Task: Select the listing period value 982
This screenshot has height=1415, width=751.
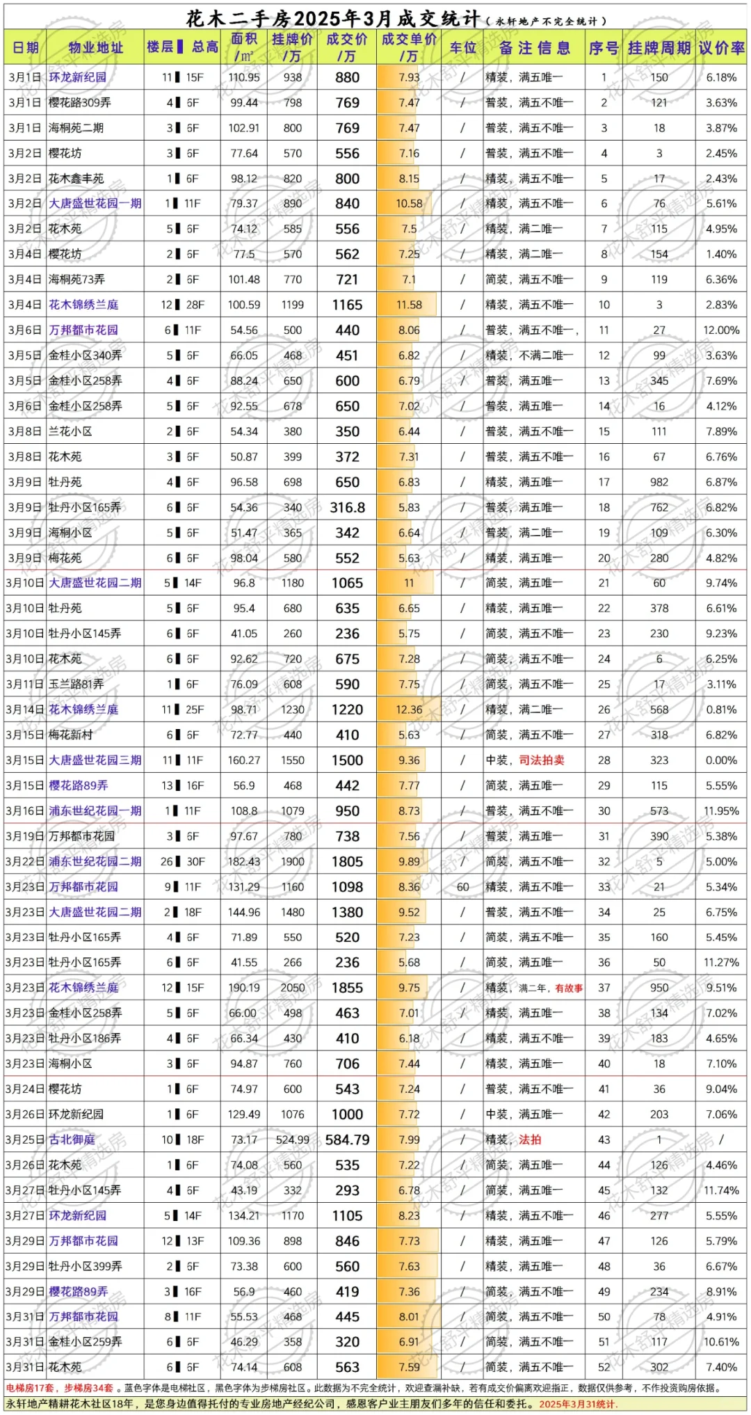Action: coord(659,482)
